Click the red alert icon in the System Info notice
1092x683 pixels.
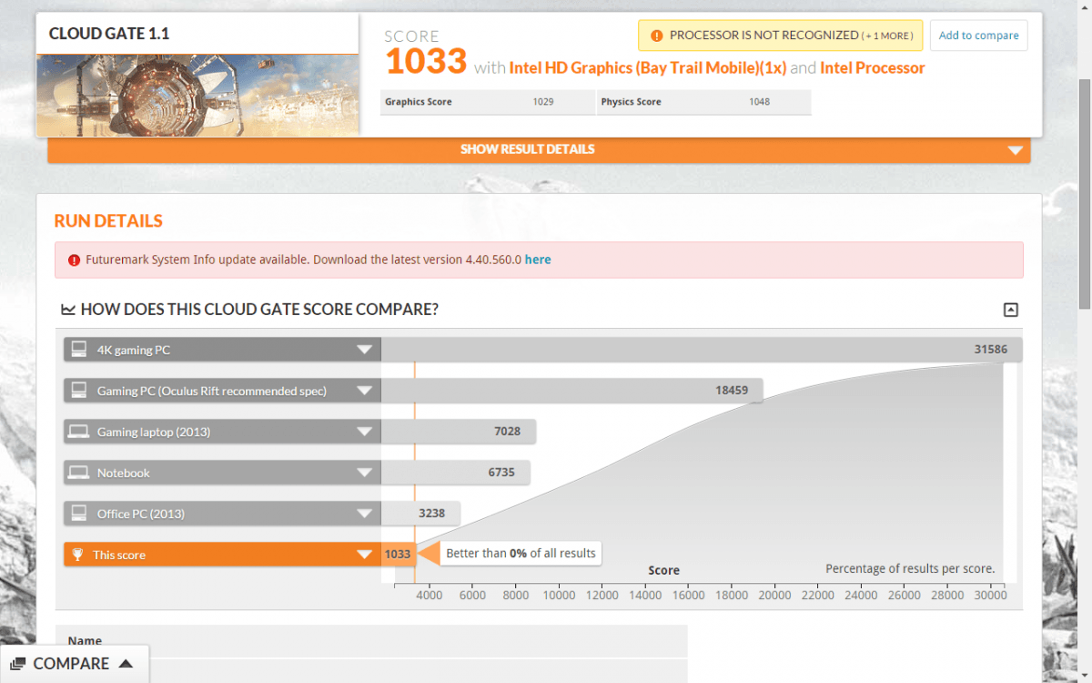click(x=74, y=260)
